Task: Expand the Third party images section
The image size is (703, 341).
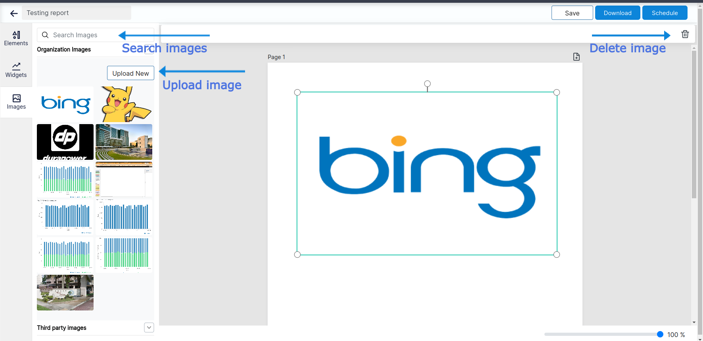Action: point(149,328)
